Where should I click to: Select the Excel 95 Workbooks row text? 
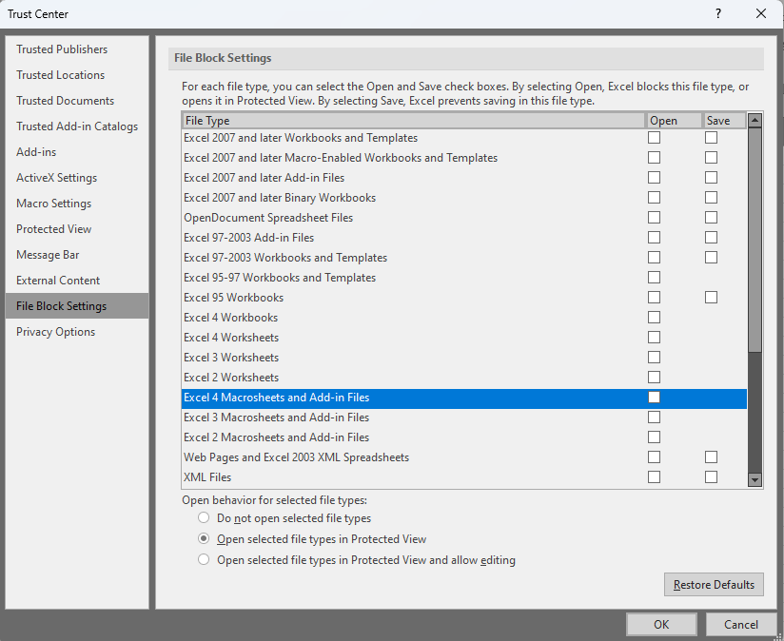pyautogui.click(x=233, y=298)
